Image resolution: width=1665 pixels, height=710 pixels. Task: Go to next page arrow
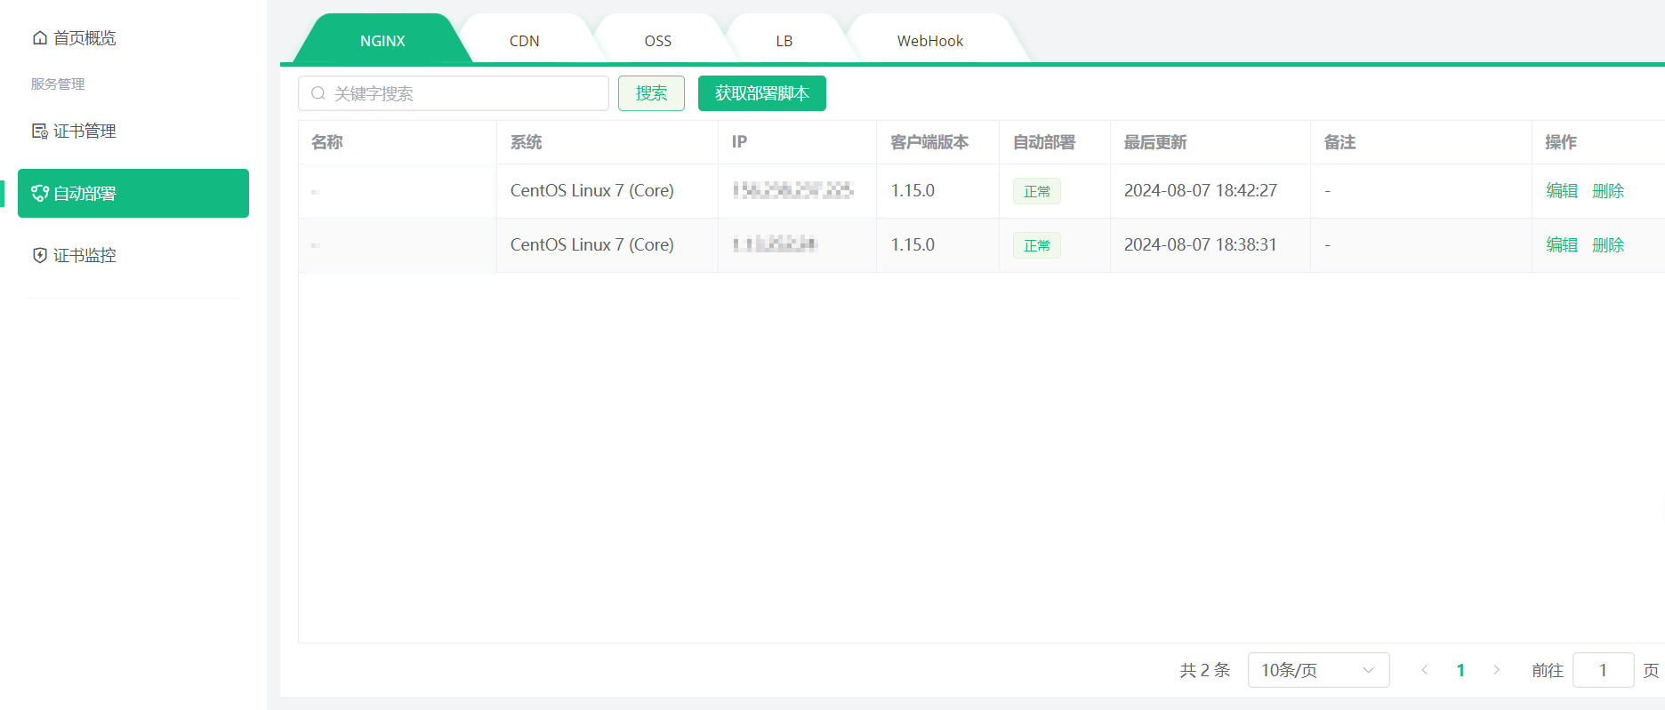(1496, 670)
